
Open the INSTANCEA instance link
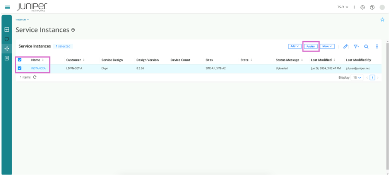point(38,68)
